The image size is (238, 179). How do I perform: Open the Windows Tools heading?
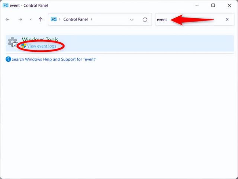click(x=40, y=39)
